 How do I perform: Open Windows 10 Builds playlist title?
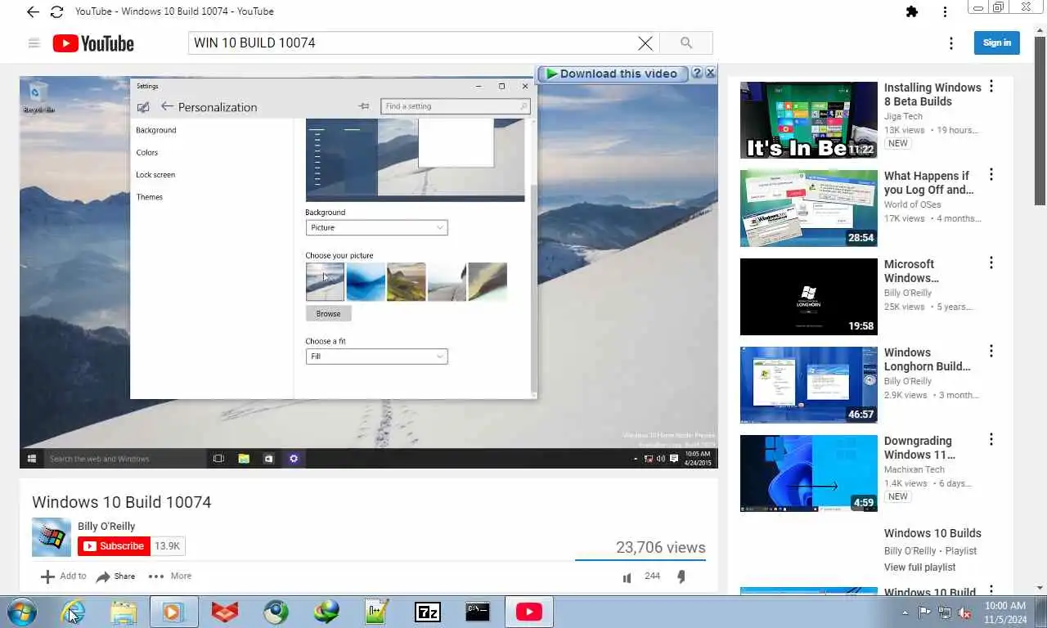point(932,533)
